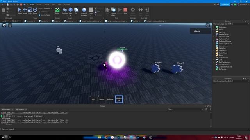Click the Run a command bar
Screen dimensions: 250x140
124,129
